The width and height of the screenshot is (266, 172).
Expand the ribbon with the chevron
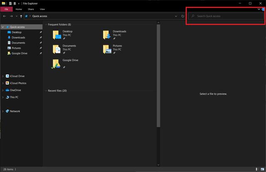pos(259,9)
